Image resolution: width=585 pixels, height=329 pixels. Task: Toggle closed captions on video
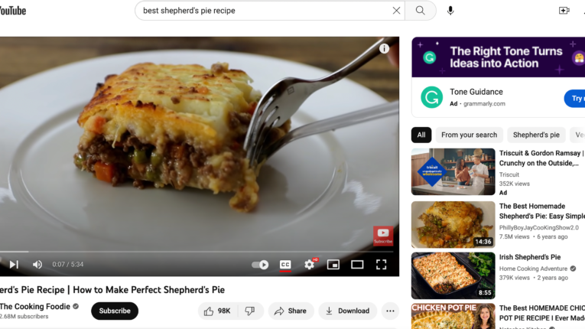pos(285,265)
